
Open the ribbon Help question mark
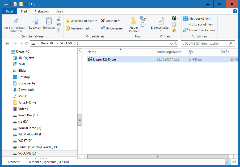pyautogui.click(x=235, y=11)
